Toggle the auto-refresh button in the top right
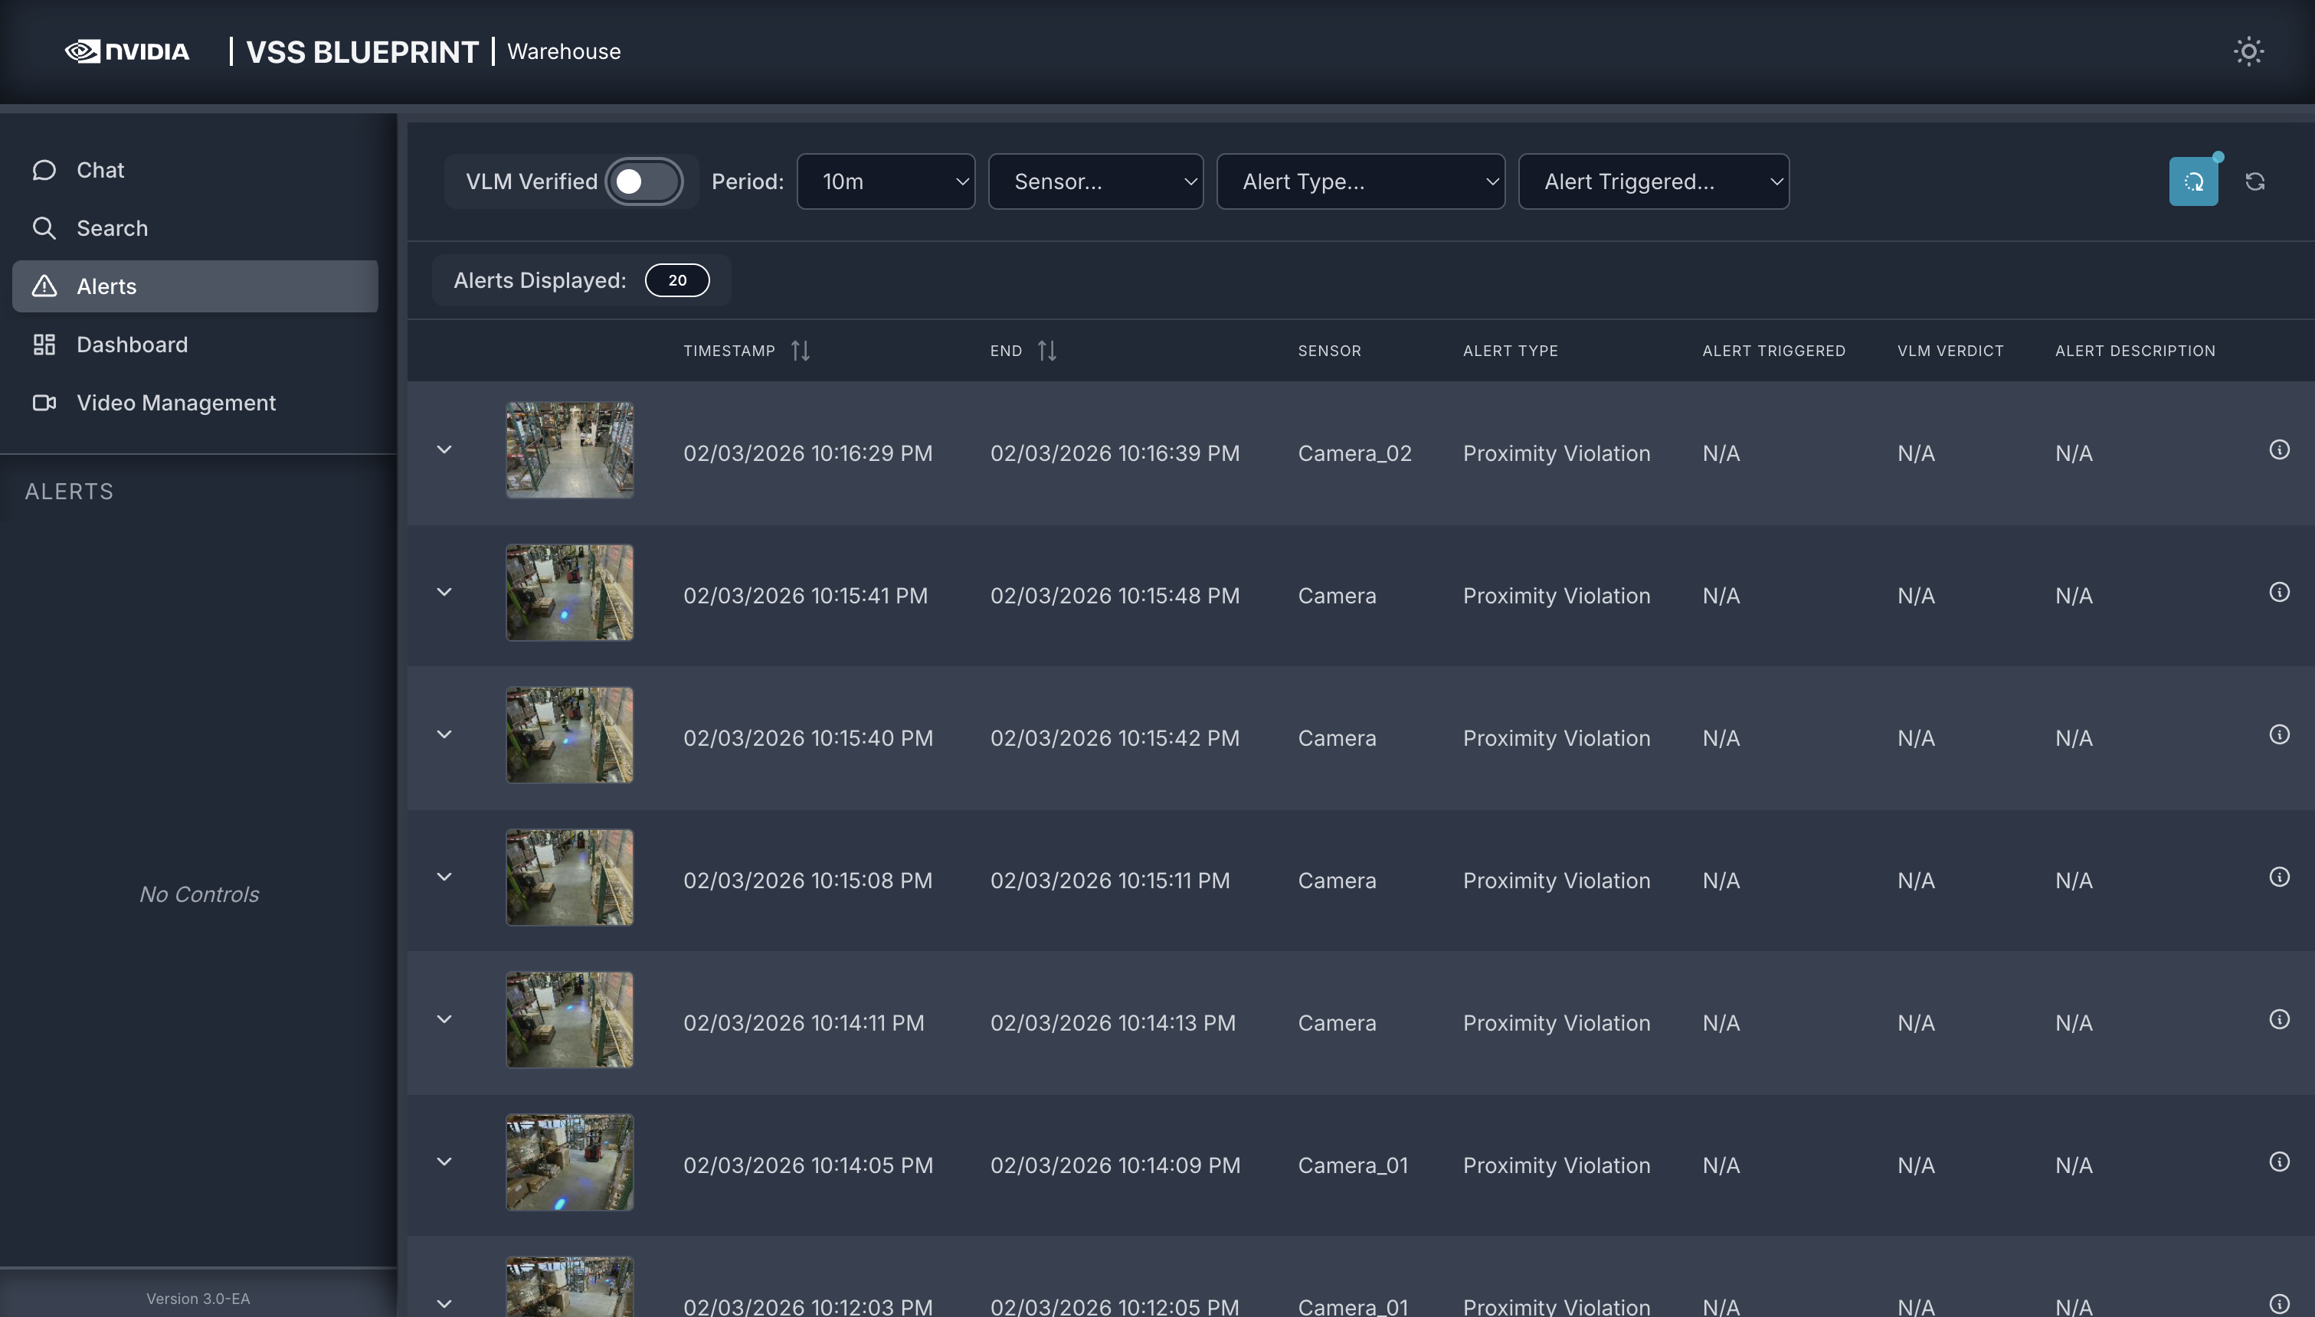2315x1317 pixels. tap(2194, 181)
